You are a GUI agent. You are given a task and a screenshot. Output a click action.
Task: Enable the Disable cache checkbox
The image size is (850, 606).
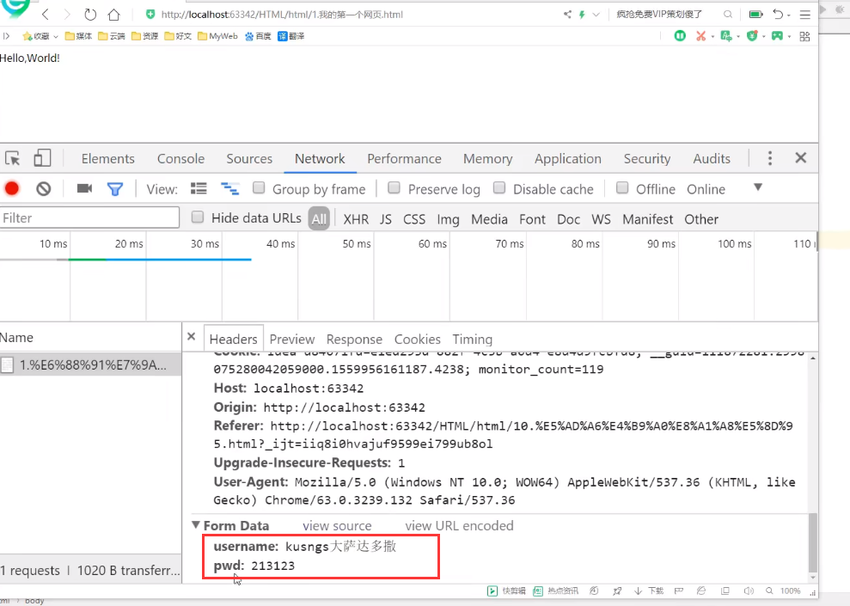[x=499, y=188]
